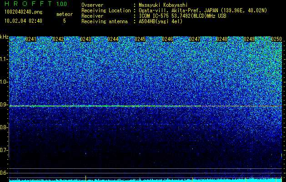Click the 'Receiver' field label

coord(92,16)
